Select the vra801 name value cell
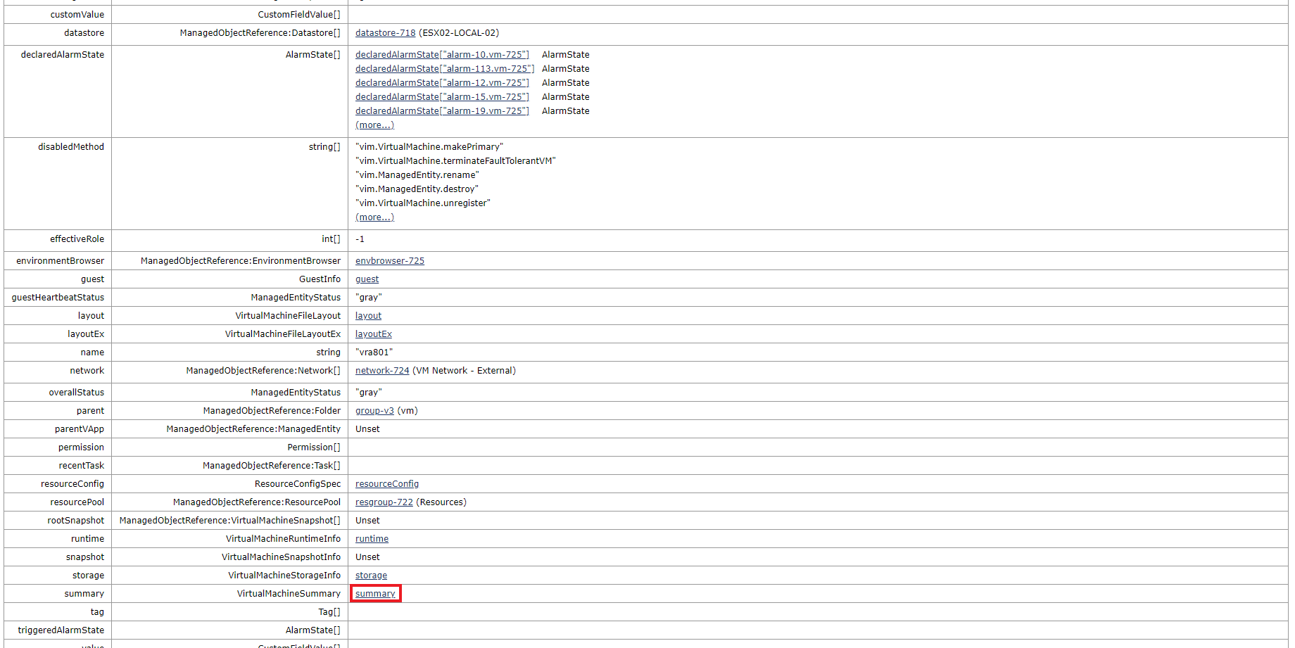The height and width of the screenshot is (648, 1295). 374,352
